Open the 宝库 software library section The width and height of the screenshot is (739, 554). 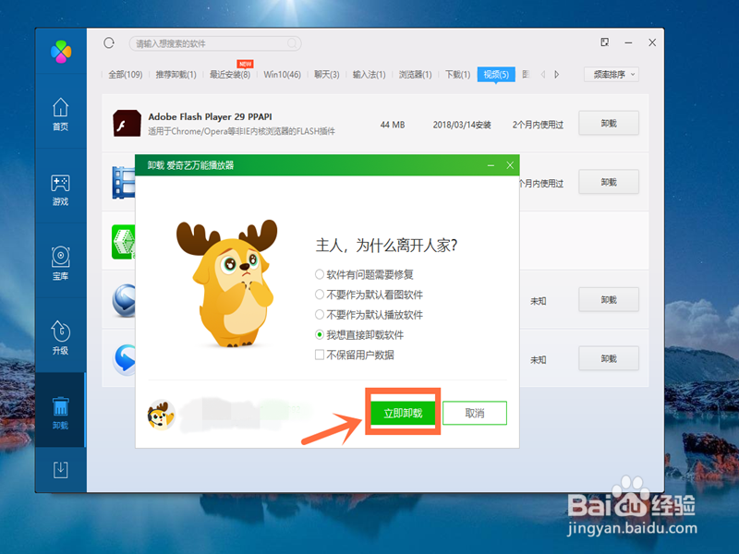pyautogui.click(x=60, y=263)
